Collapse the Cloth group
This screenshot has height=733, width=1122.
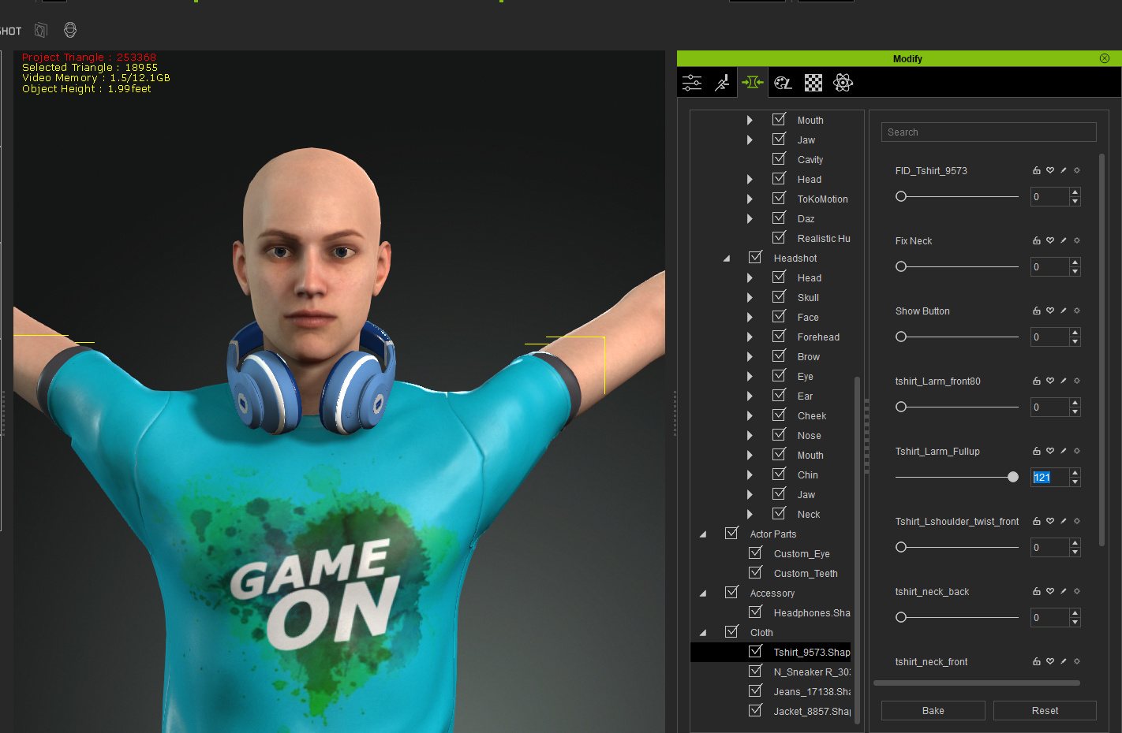point(703,633)
